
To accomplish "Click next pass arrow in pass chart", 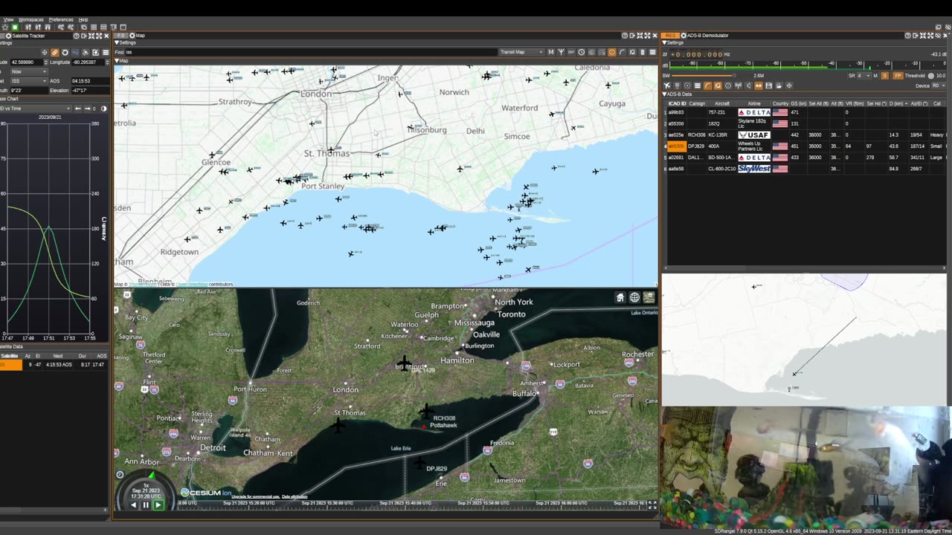I will pyautogui.click(x=87, y=108).
